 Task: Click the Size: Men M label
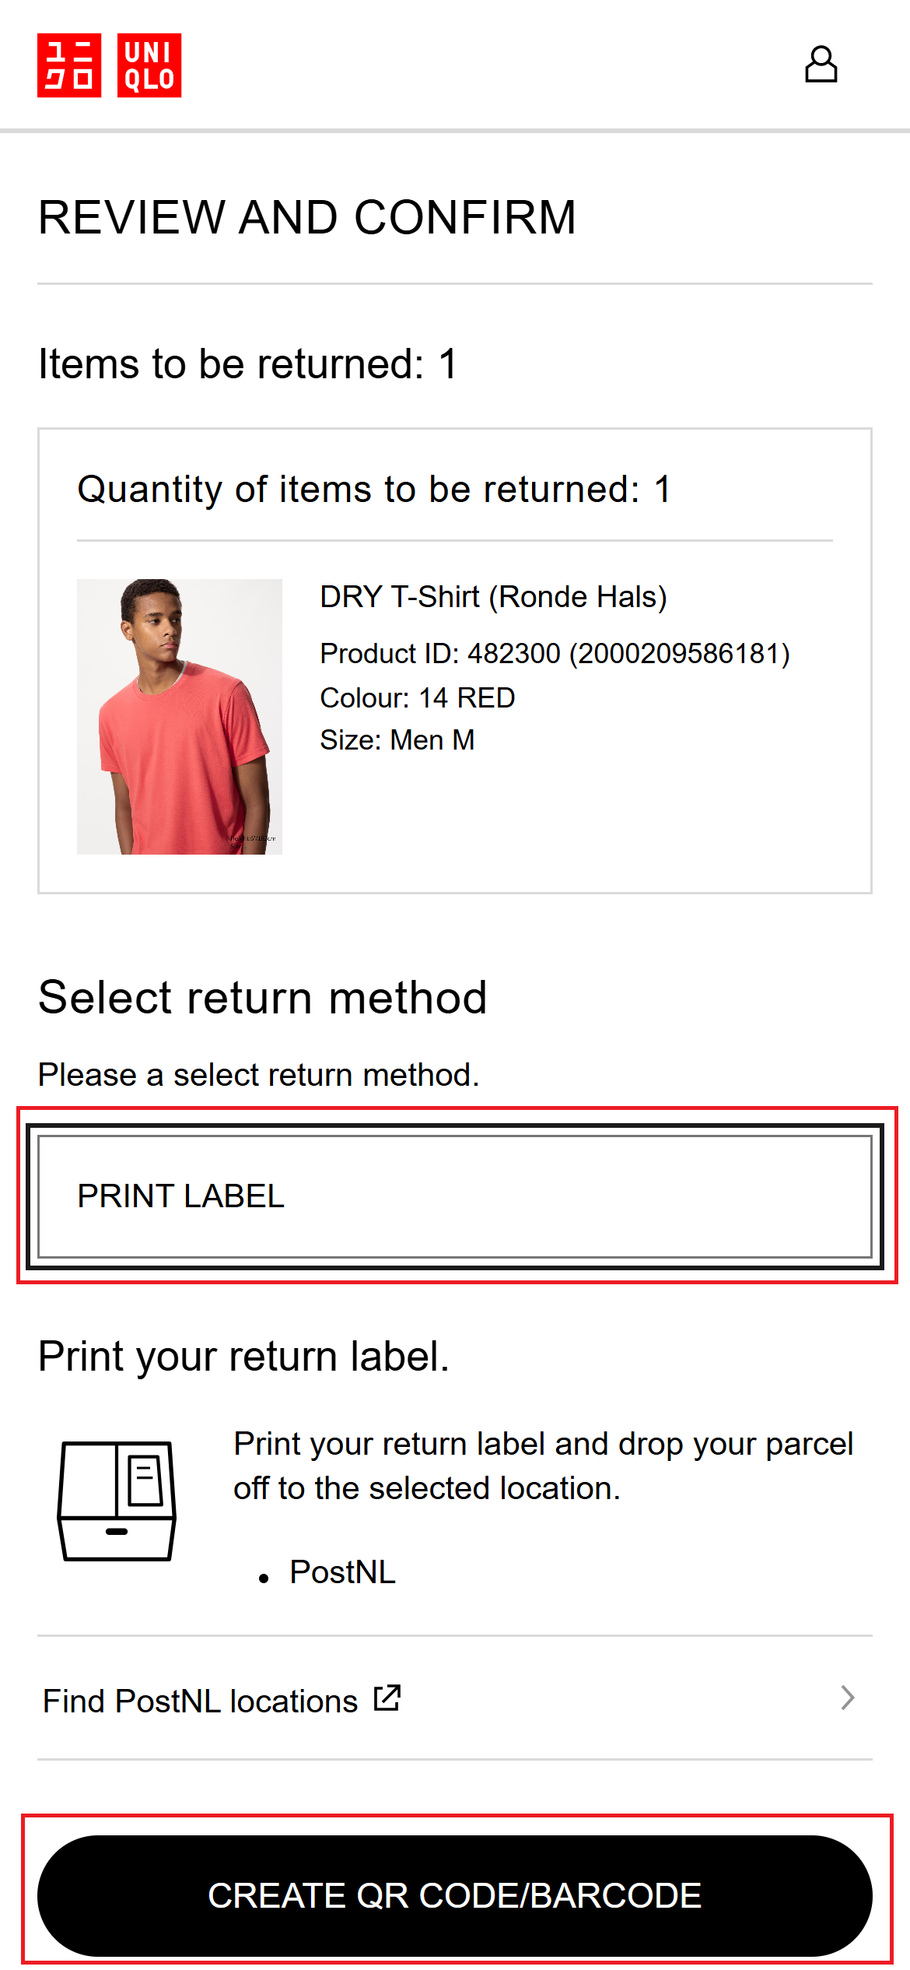(x=397, y=740)
